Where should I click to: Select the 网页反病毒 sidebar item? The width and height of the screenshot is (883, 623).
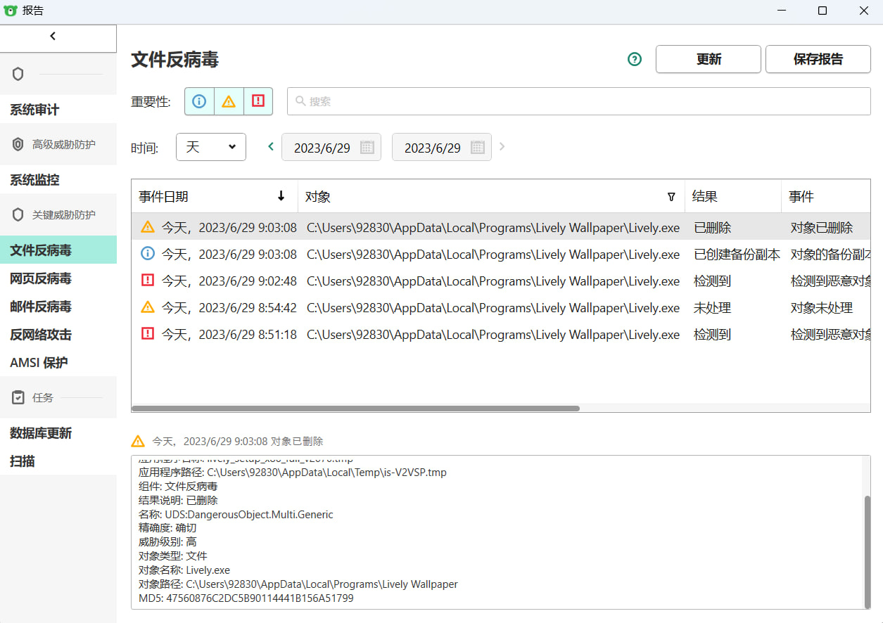[40, 278]
